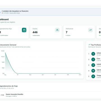Open Thiago's avatar ranked fifth

coord(93,76)
